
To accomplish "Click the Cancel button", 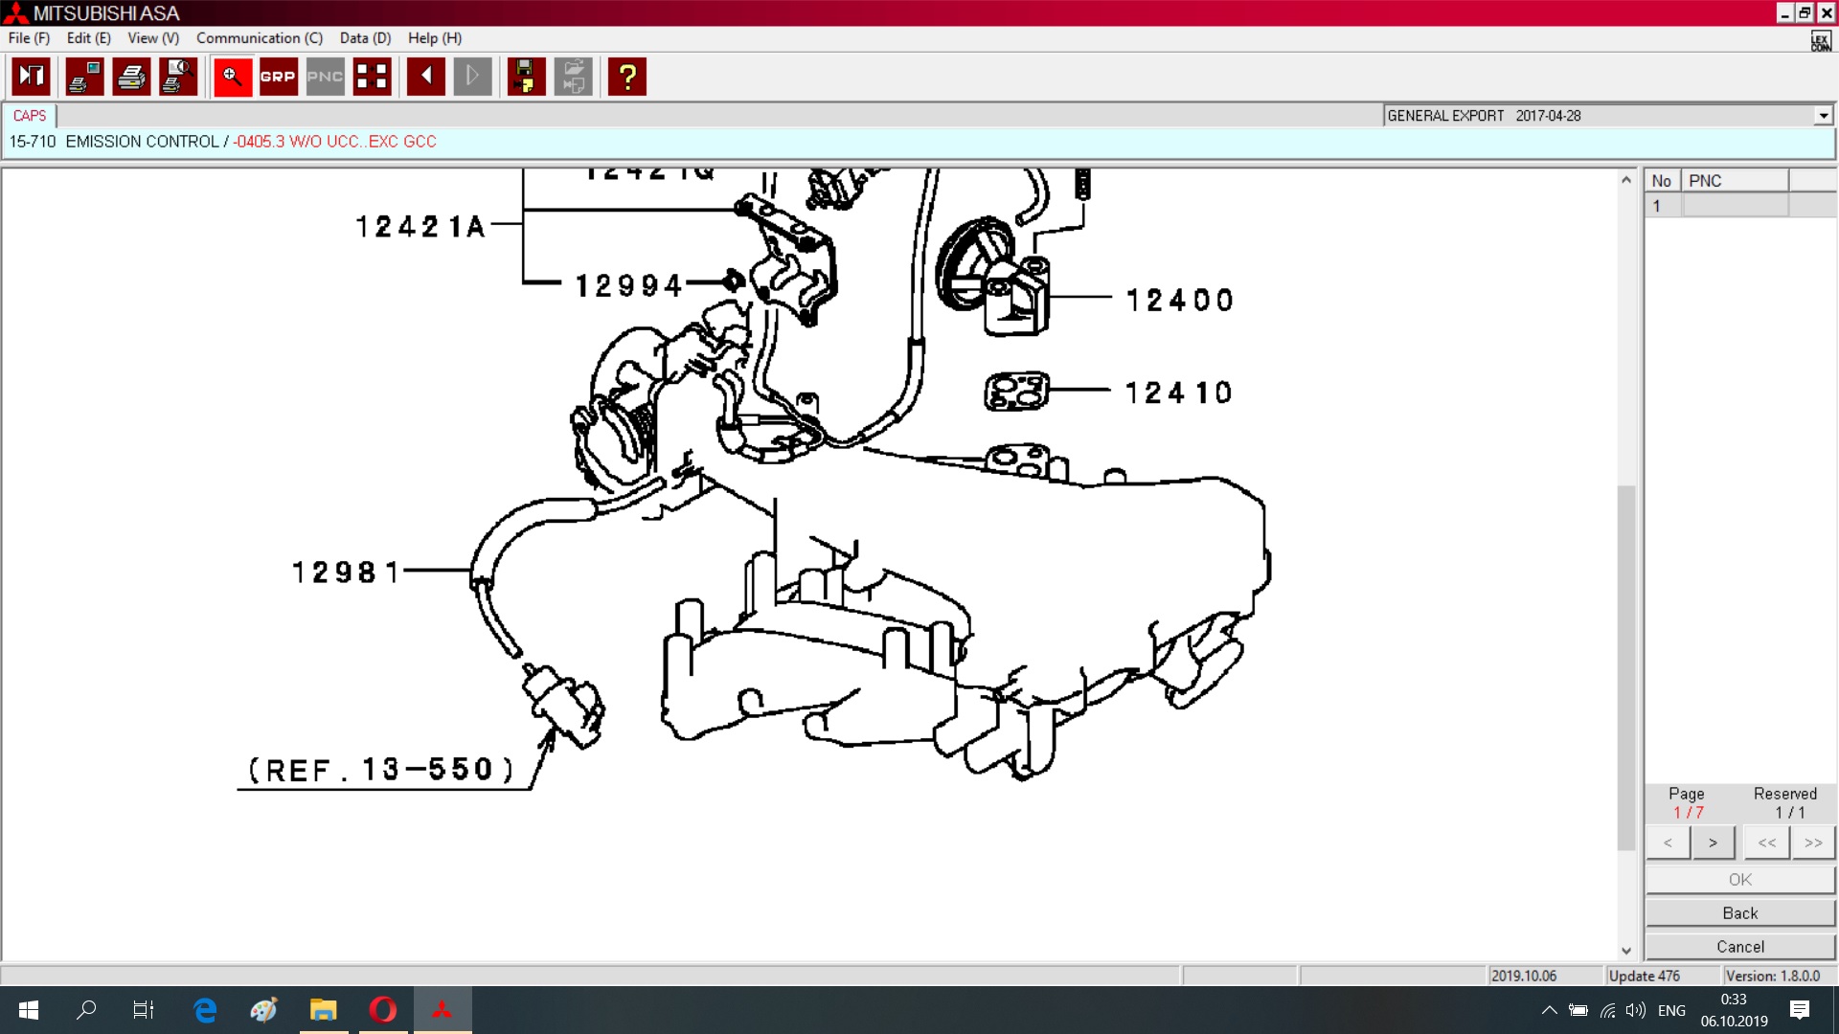I will 1739,947.
